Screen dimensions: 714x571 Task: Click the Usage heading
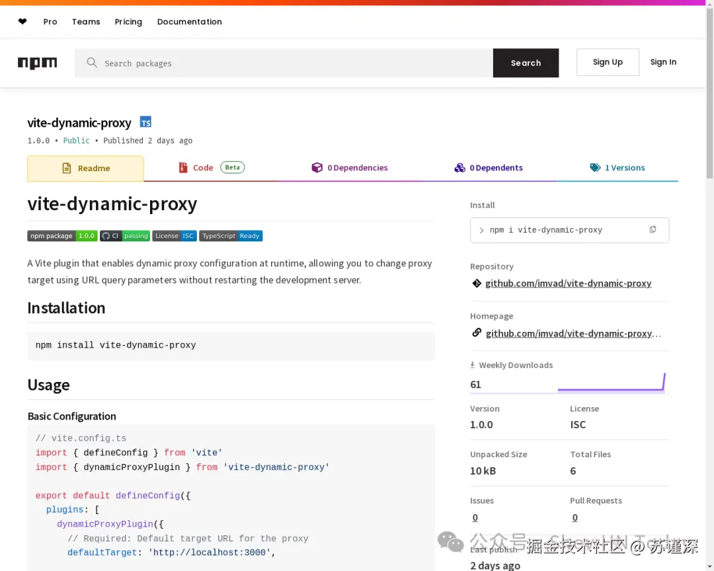(x=49, y=385)
